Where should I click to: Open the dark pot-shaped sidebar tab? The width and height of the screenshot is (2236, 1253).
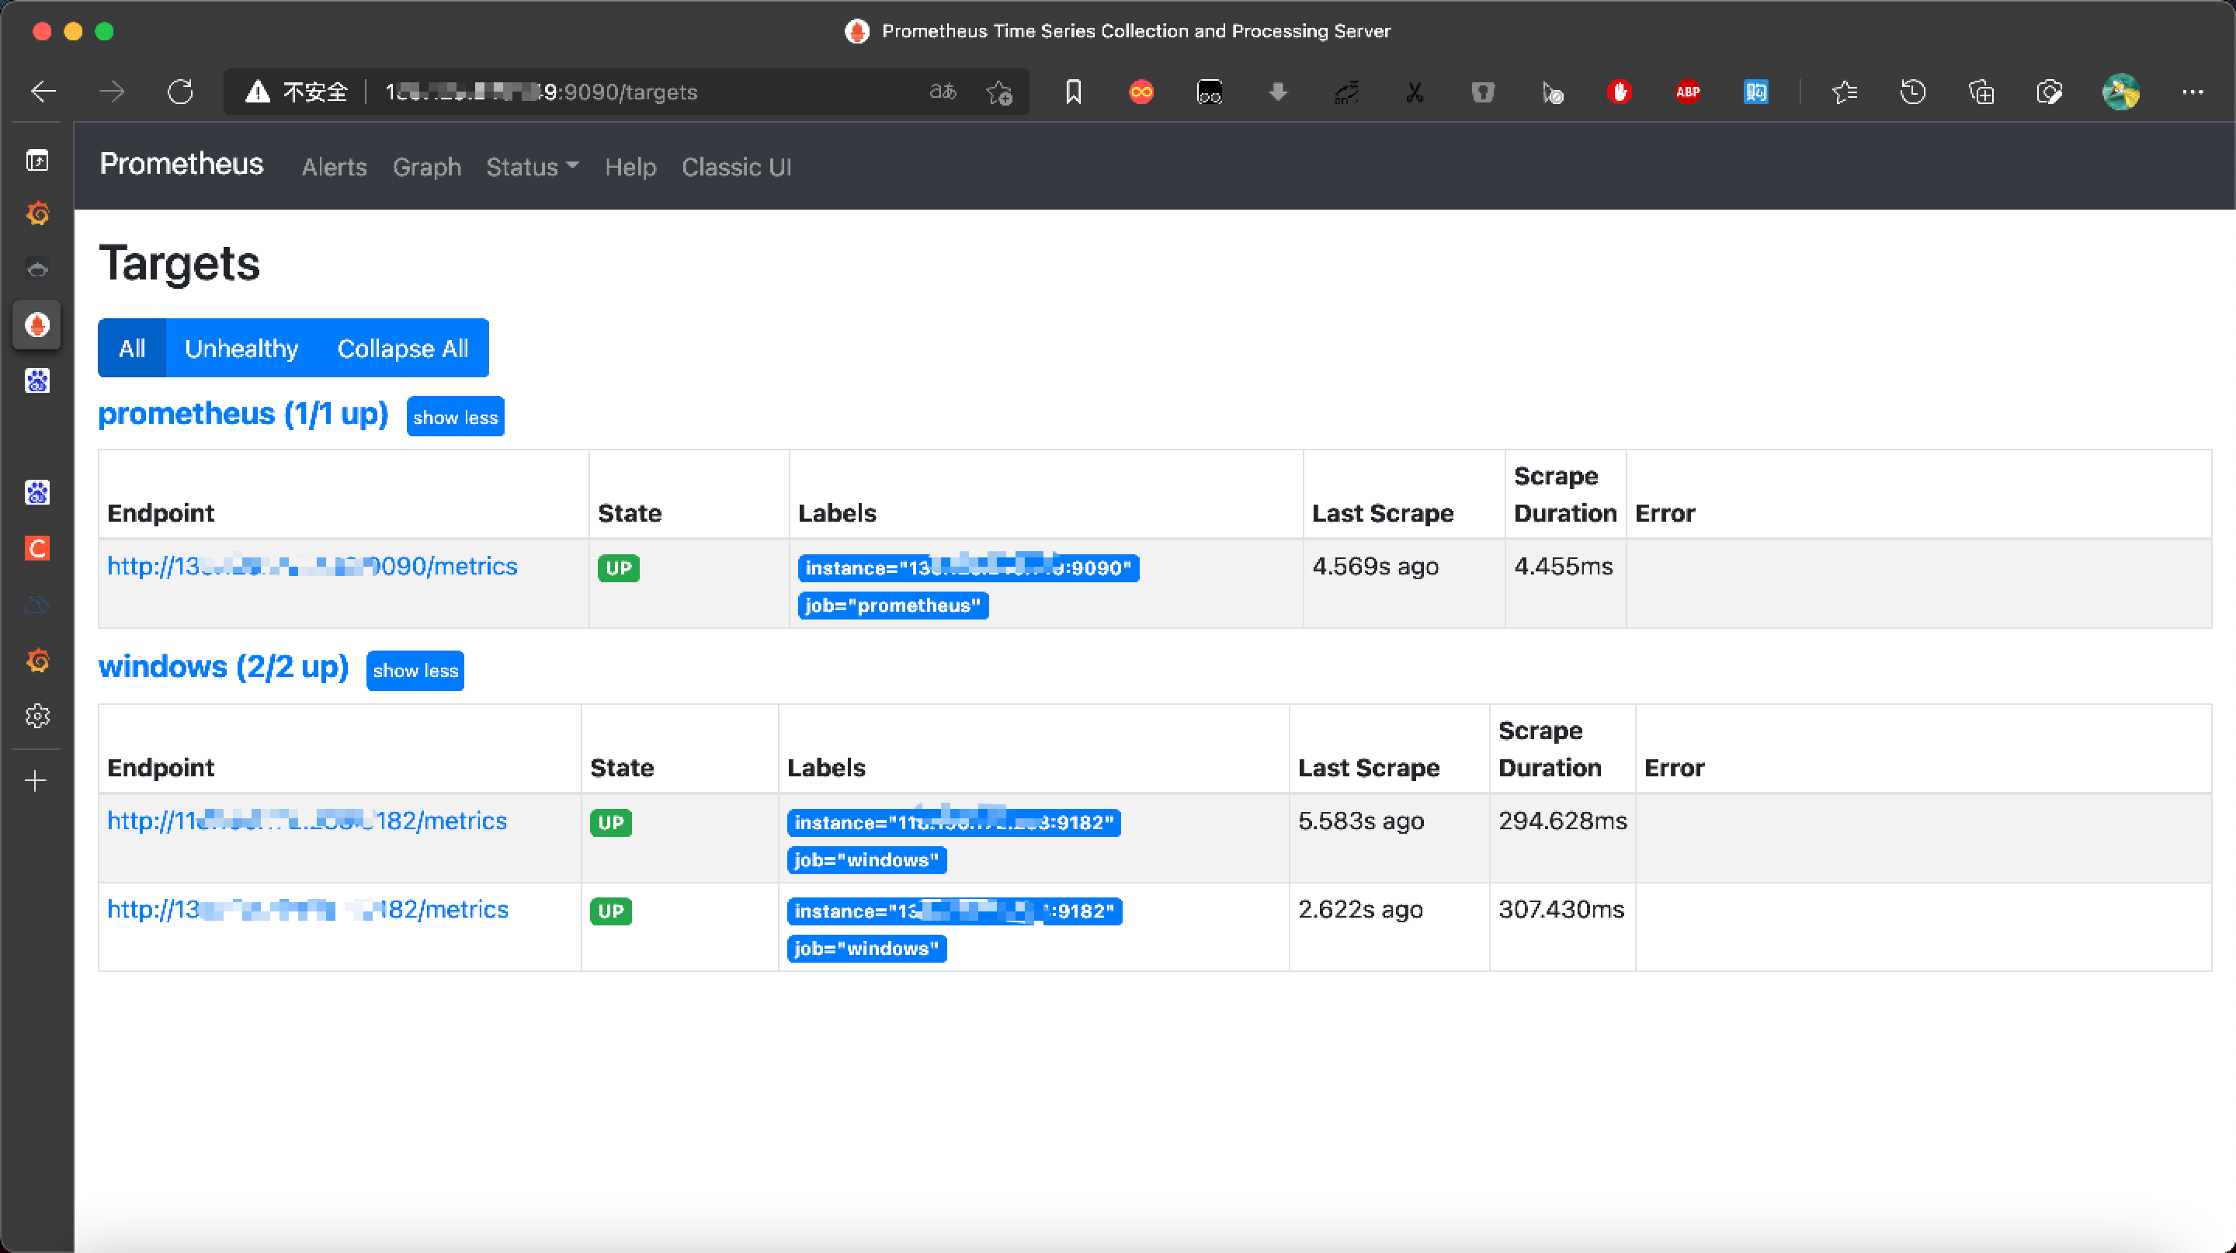pos(37,269)
